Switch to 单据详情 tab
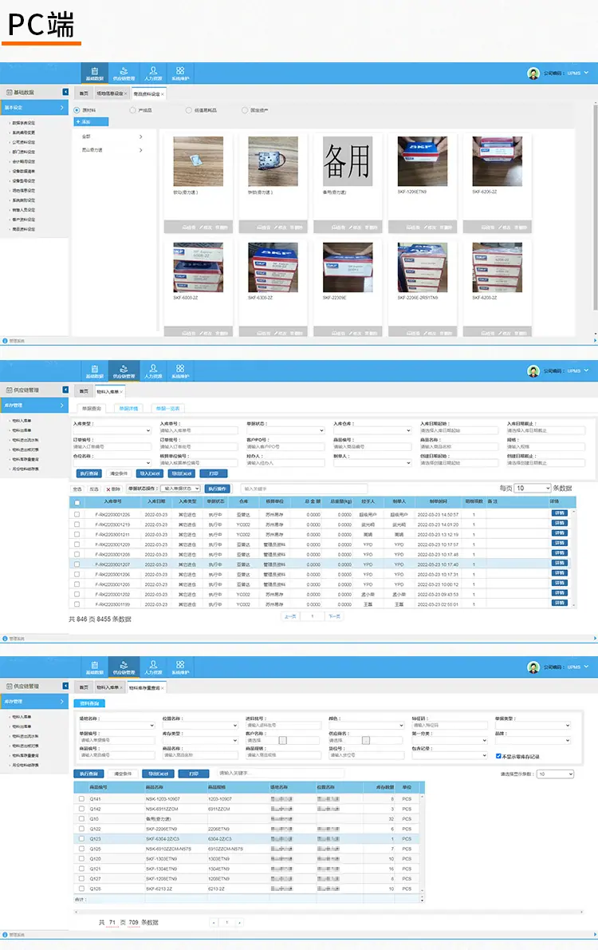The height and width of the screenshot is (950, 598). 128,409
